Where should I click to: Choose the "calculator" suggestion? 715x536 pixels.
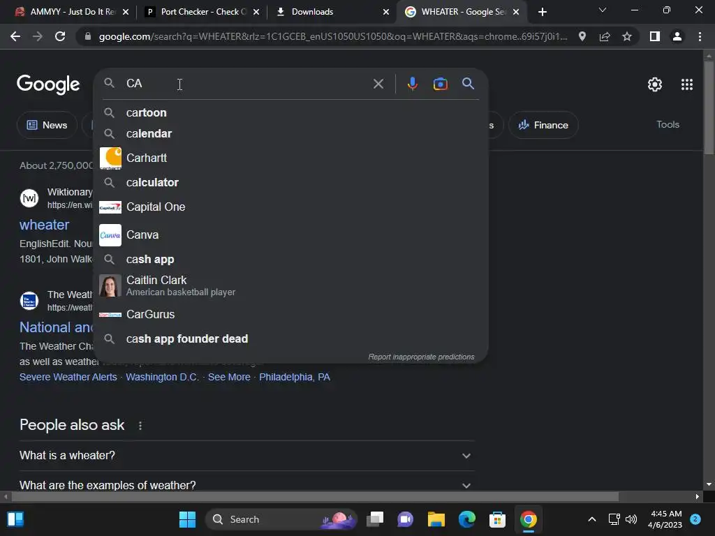pos(291,182)
